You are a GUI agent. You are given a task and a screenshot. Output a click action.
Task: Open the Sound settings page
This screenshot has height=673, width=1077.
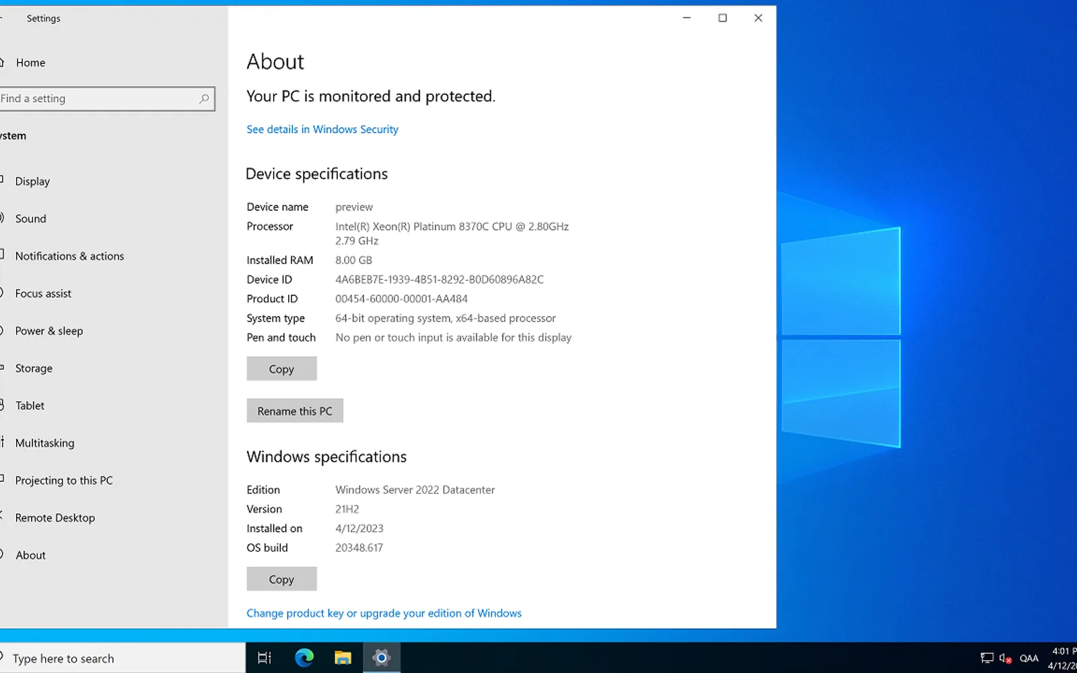coord(31,219)
